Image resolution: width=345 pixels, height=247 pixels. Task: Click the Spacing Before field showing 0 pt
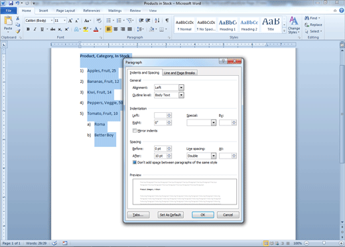pyautogui.click(x=161, y=149)
